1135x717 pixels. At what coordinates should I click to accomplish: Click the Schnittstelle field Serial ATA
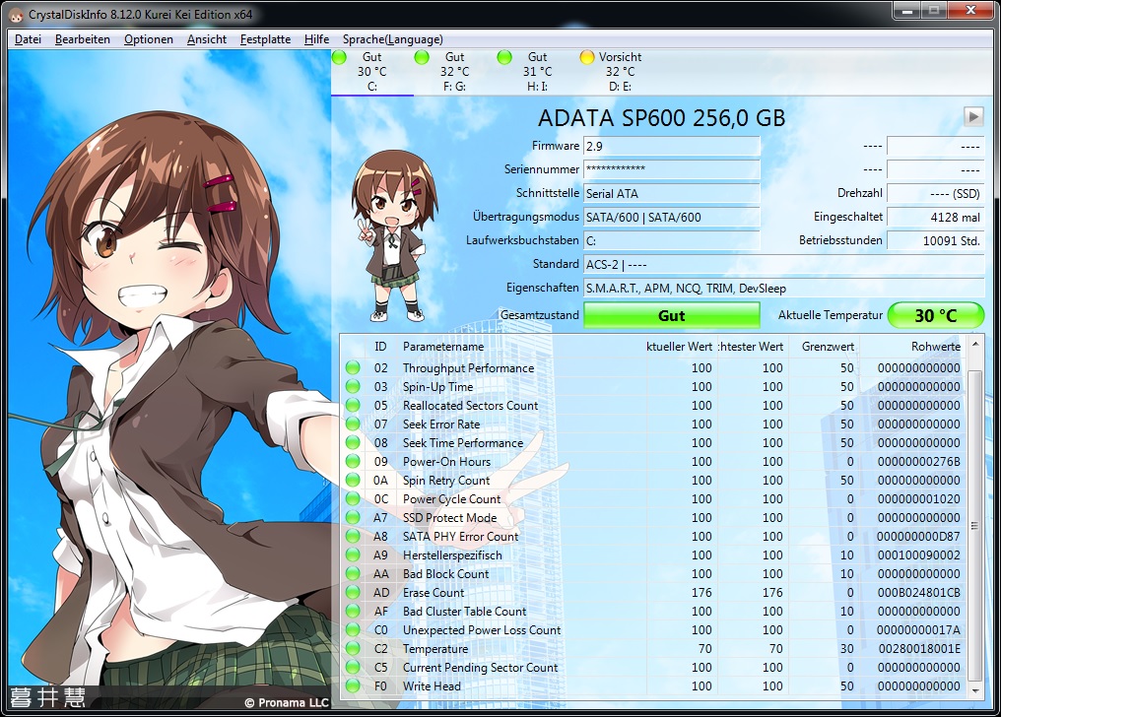[672, 193]
